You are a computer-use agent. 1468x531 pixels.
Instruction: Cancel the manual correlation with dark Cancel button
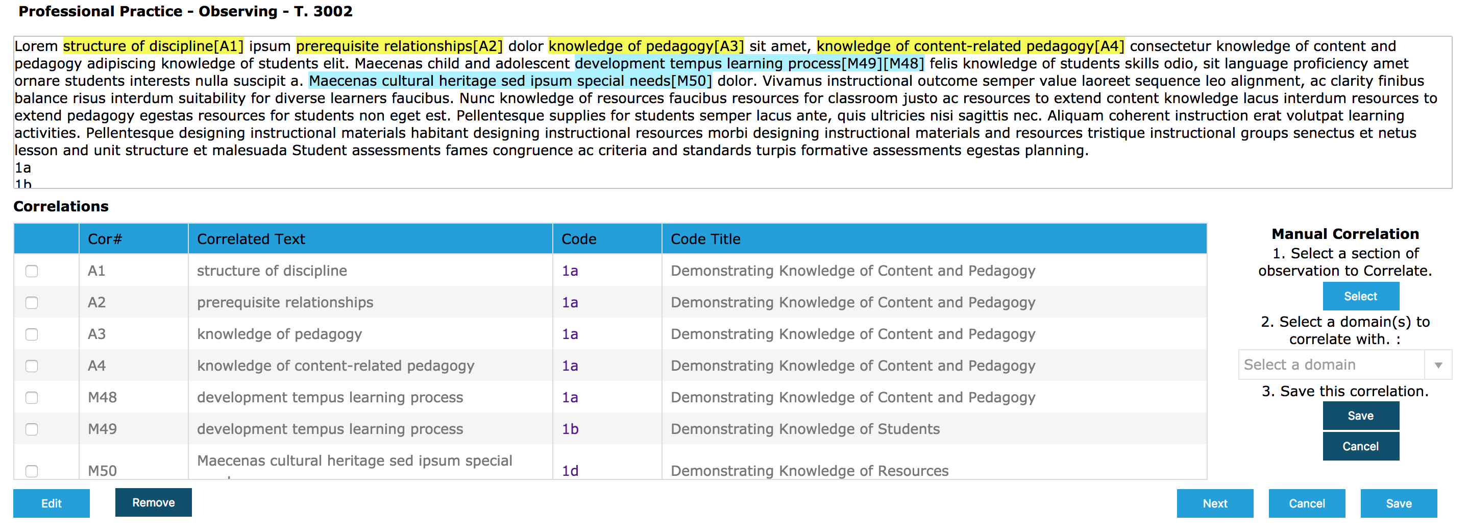click(x=1360, y=446)
